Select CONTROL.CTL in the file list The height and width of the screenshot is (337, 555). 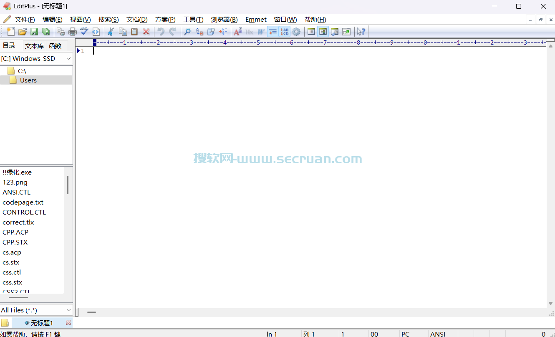pyautogui.click(x=24, y=212)
